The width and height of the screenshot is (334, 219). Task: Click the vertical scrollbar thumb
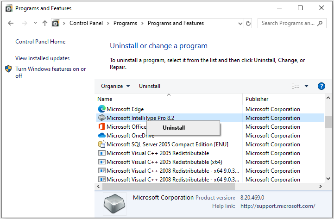pyautogui.click(x=328, y=122)
